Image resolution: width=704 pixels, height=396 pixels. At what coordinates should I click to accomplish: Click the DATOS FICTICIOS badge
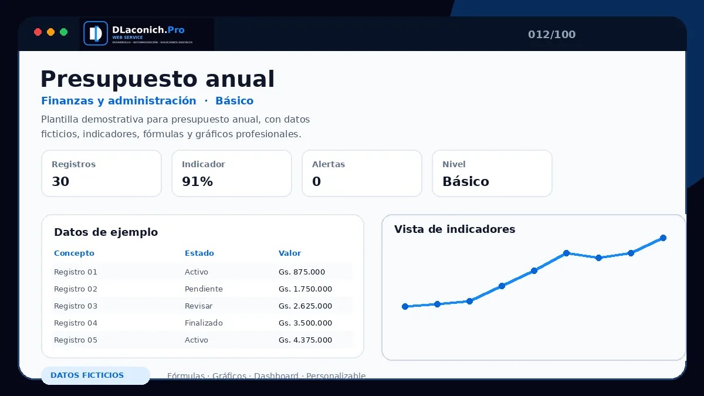[x=95, y=375]
